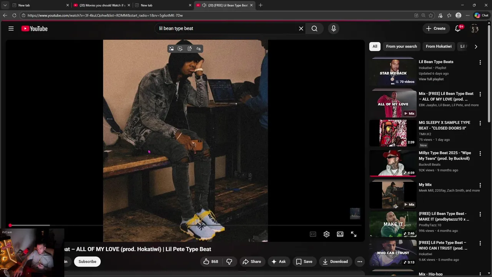Dislike the video with thumbs down
492x277 pixels.
229,262
